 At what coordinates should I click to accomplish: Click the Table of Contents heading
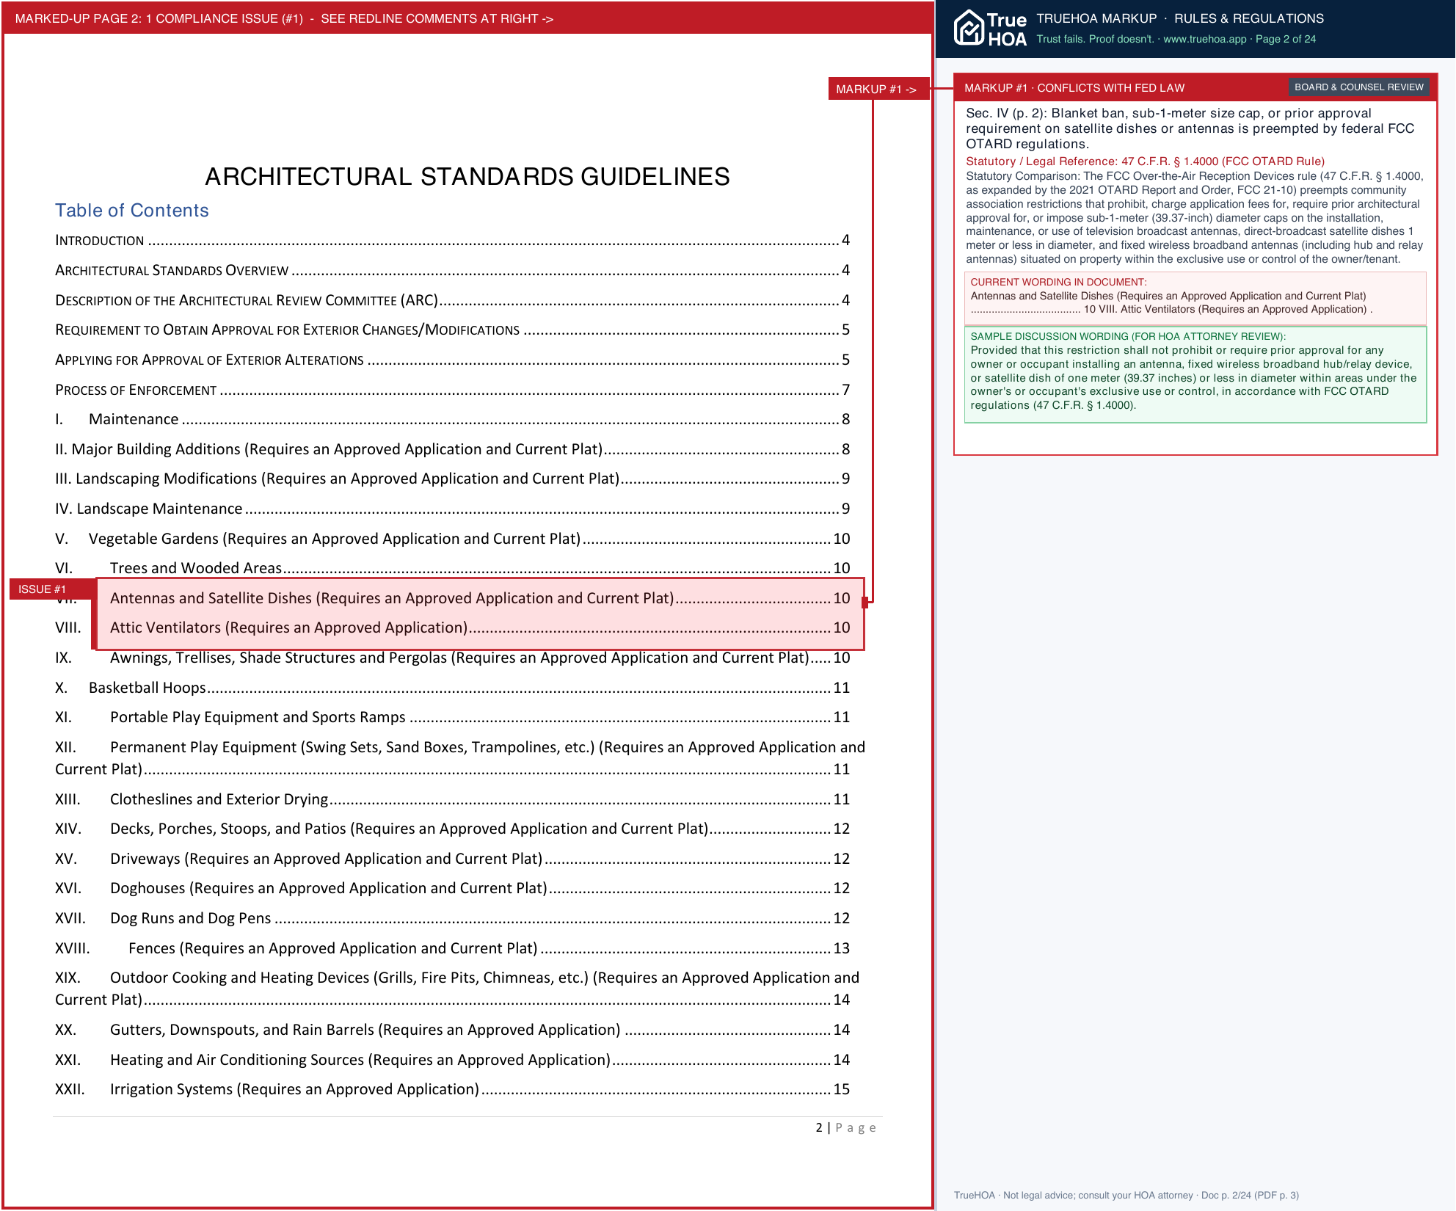click(132, 211)
